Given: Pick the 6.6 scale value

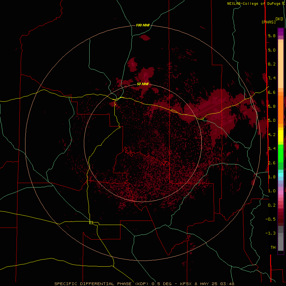Looking at the screenshot, I should click(x=272, y=92).
